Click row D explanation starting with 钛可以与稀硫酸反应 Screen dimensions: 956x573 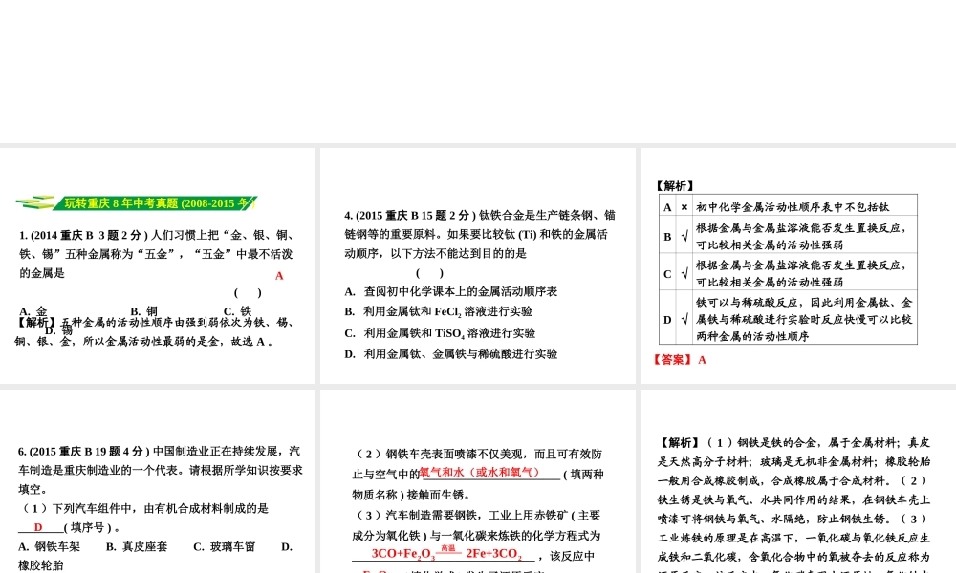tap(804, 319)
